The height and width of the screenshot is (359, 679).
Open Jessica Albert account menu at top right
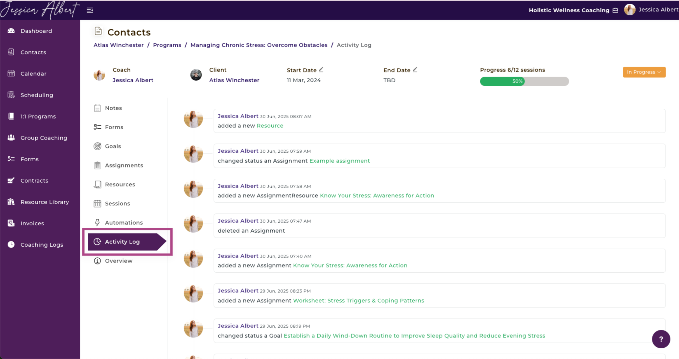(x=651, y=10)
